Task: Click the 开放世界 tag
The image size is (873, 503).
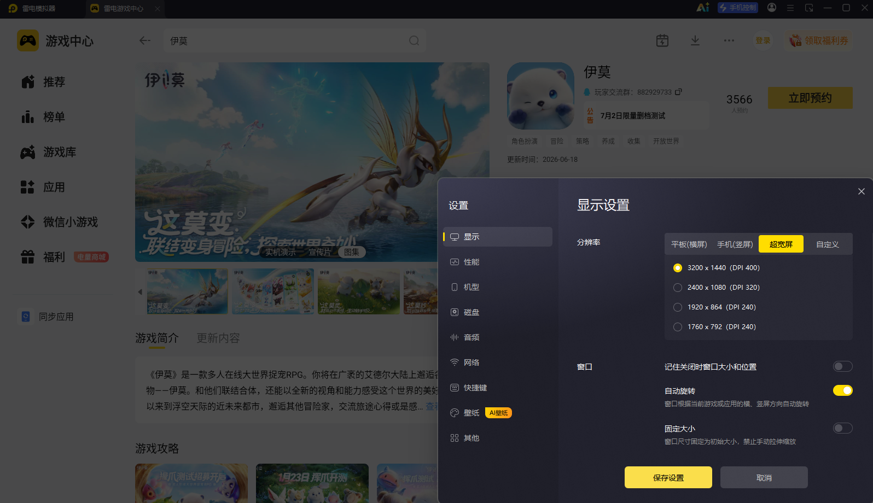Action: 666,141
